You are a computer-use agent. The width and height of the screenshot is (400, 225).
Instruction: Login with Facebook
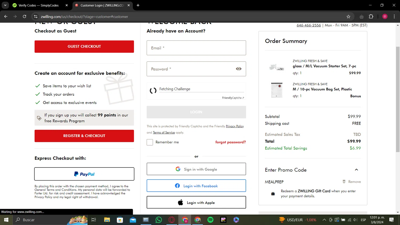point(196,186)
